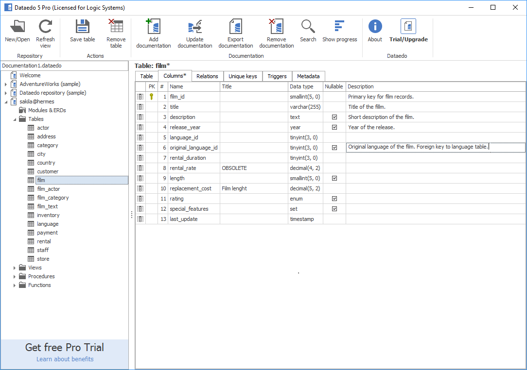Toggle Nullable checkbox for description column
The height and width of the screenshot is (370, 527).
334,117
